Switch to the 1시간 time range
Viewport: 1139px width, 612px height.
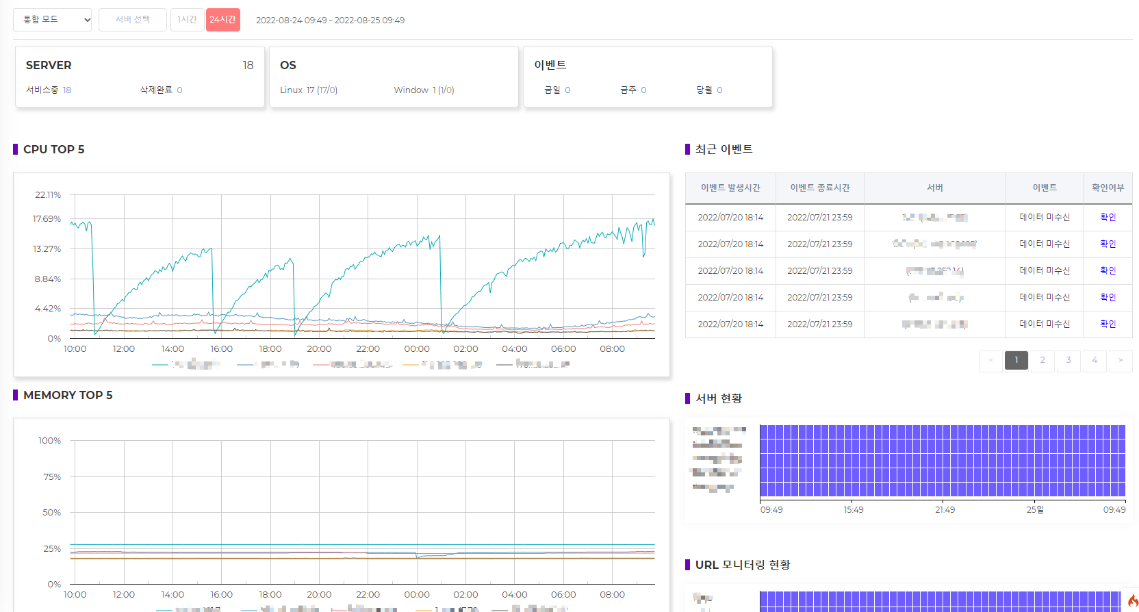coord(187,20)
